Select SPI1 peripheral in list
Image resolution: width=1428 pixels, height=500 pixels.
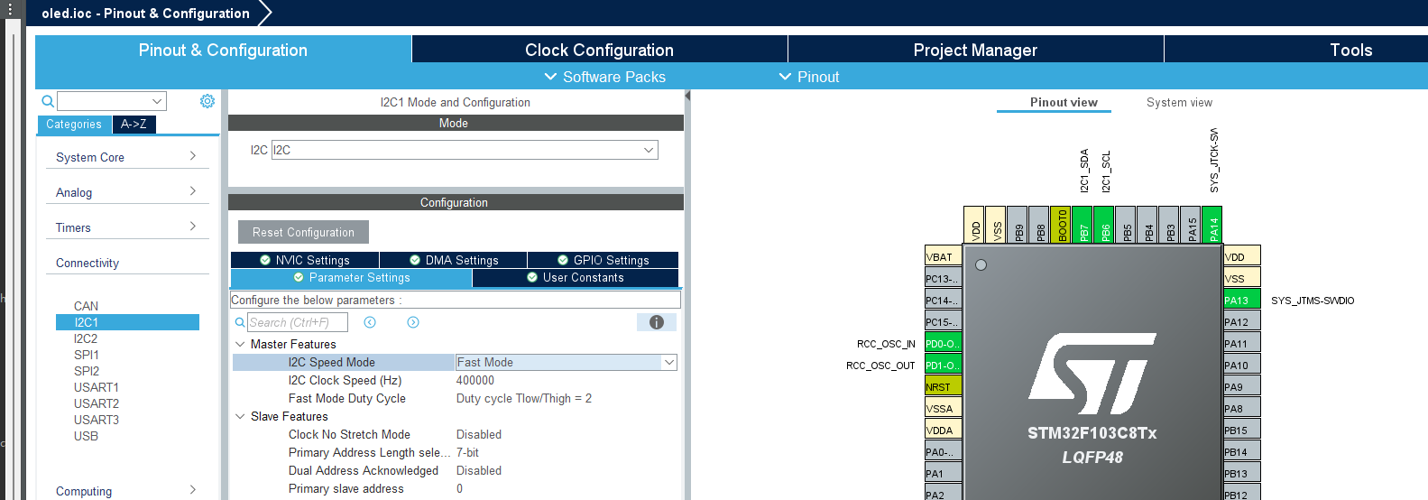click(x=87, y=355)
